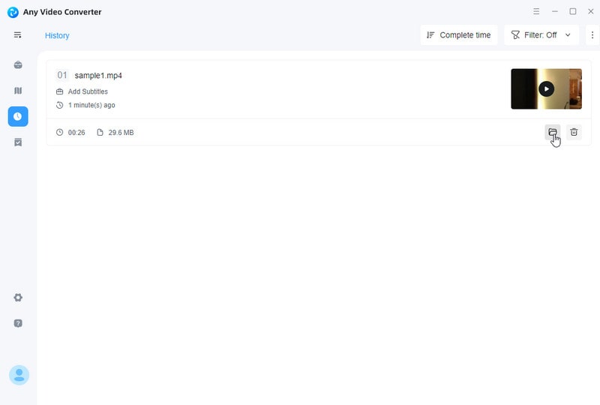This screenshot has height=405, width=600.
Task: Click the 29.6 MB file size
Action: 121,133
